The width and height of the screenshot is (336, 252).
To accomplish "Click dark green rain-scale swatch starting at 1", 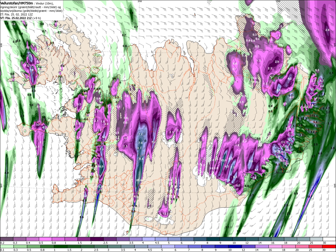I will [60, 246].
